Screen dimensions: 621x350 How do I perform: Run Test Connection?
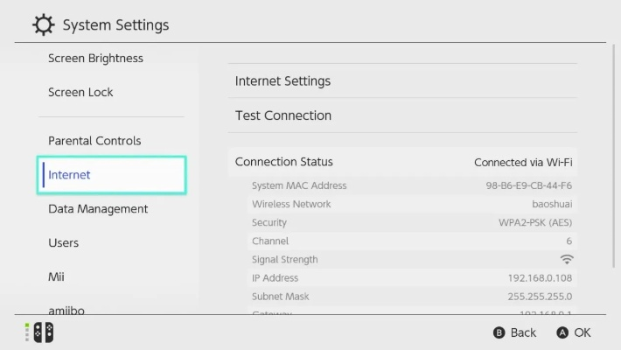402,115
